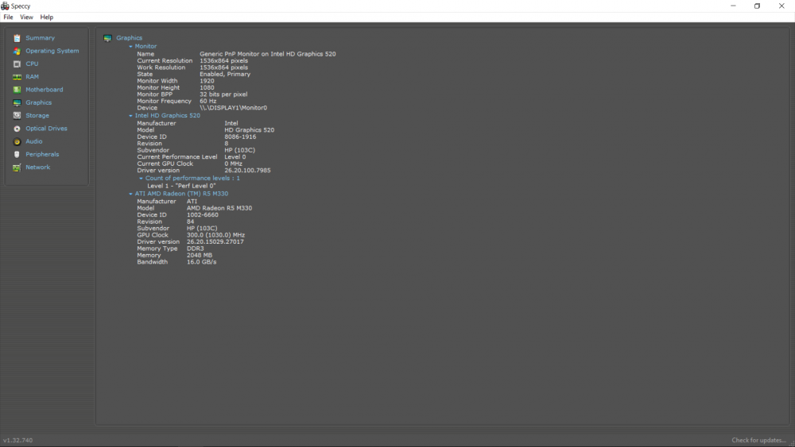795x447 pixels.
Task: Click the Graphics header icon in main panel
Action: tap(107, 38)
